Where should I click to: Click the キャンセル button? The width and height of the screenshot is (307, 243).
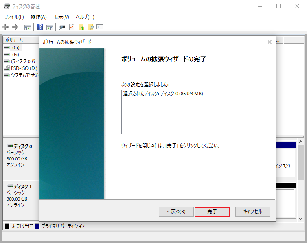253,212
